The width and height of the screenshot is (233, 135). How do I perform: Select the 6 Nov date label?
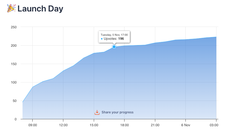(x=185, y=125)
